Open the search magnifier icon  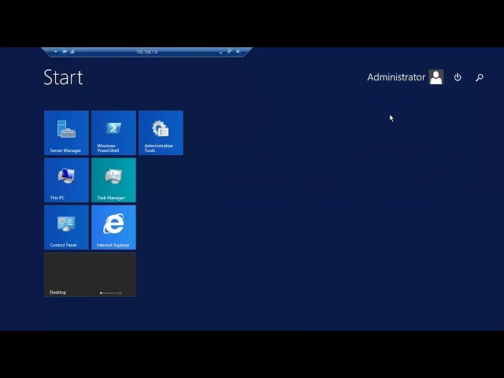click(x=480, y=77)
